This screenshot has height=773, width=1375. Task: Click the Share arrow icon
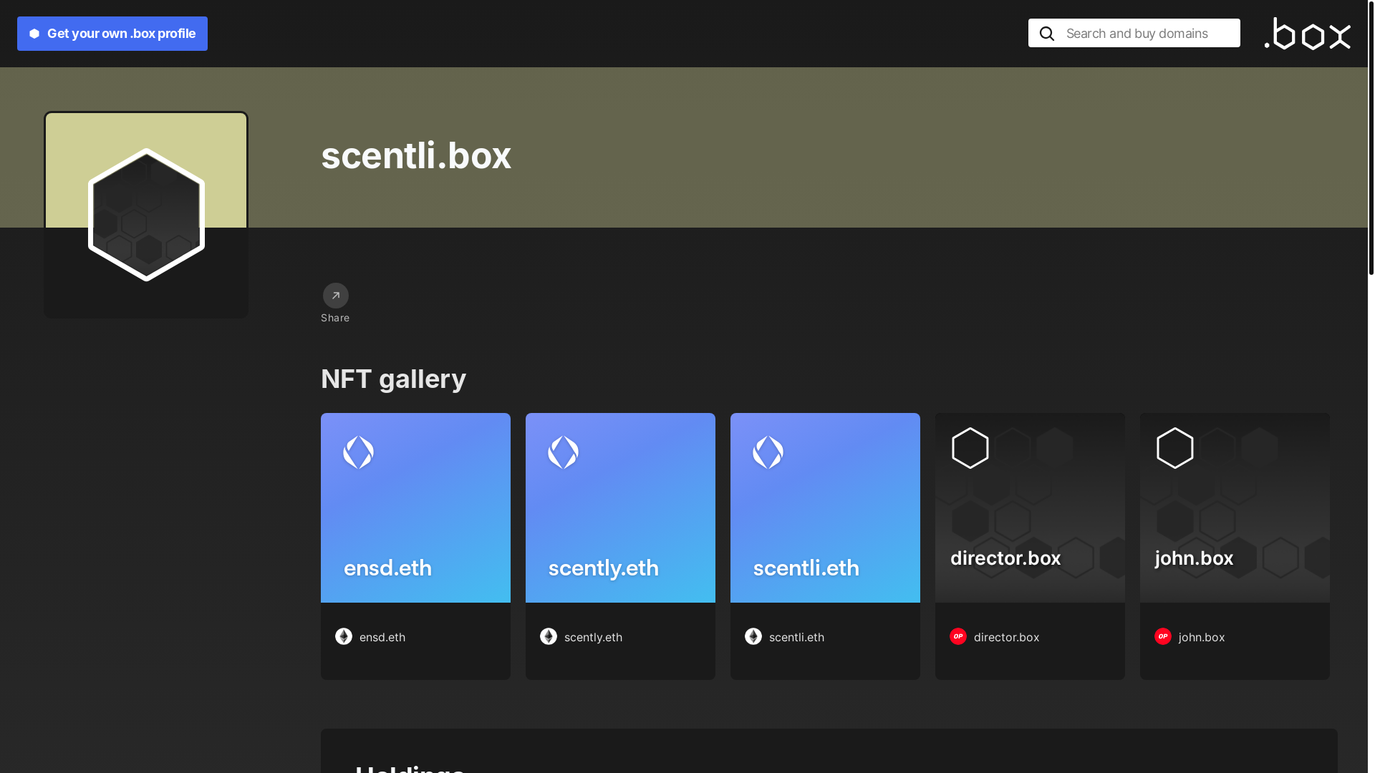335,296
